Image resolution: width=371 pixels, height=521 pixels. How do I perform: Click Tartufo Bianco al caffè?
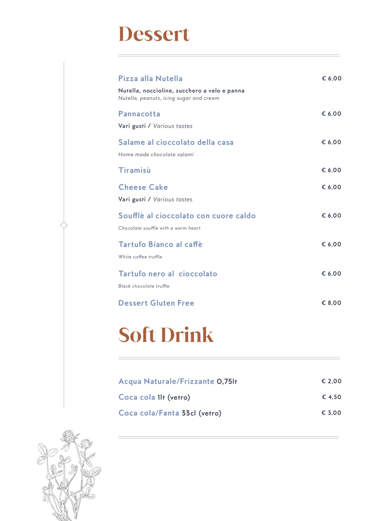click(160, 245)
